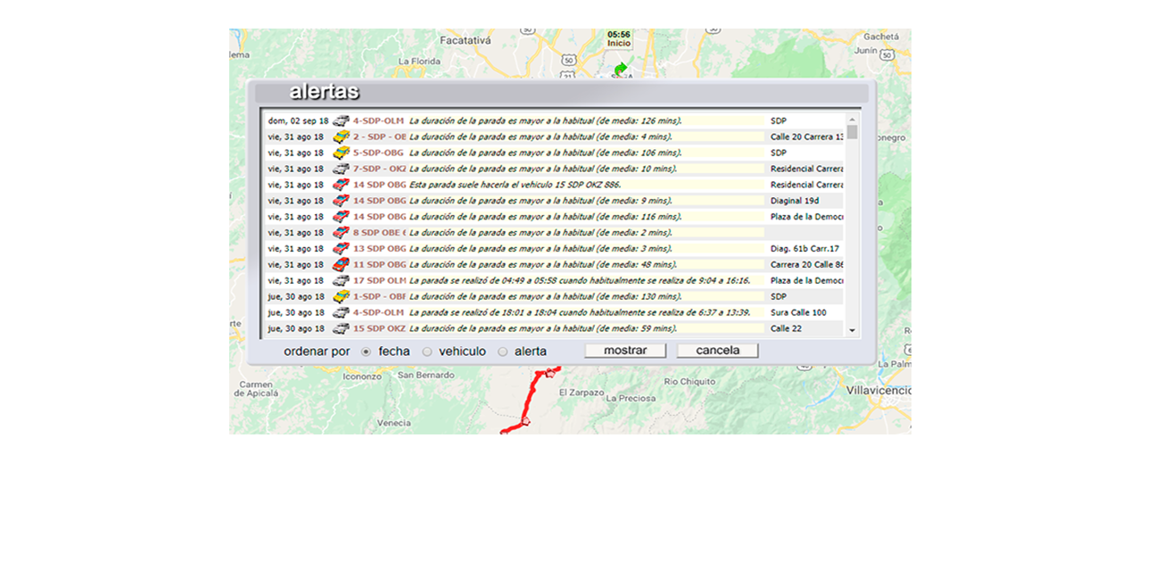Click the green start arrow marker on map

621,69
